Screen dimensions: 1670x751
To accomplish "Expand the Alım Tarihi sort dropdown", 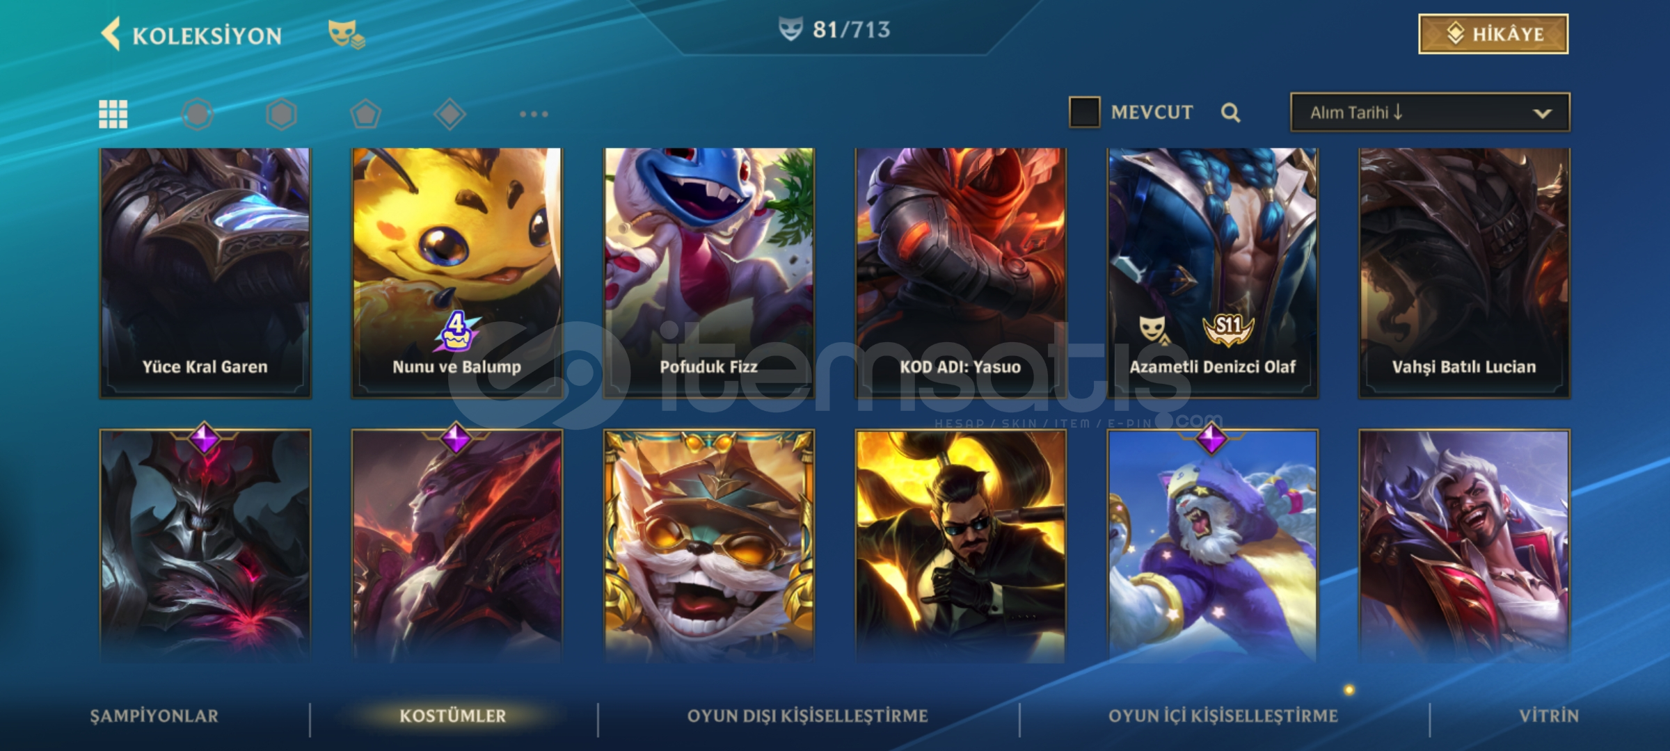I will [x=1430, y=113].
